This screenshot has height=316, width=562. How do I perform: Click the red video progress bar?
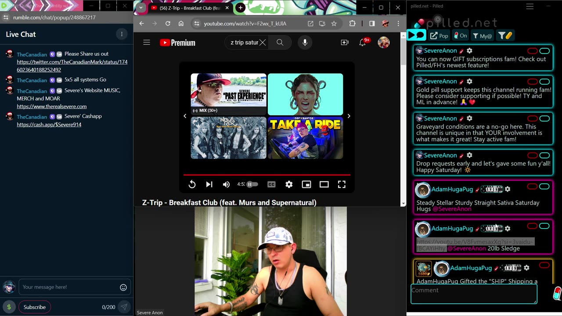click(267, 175)
